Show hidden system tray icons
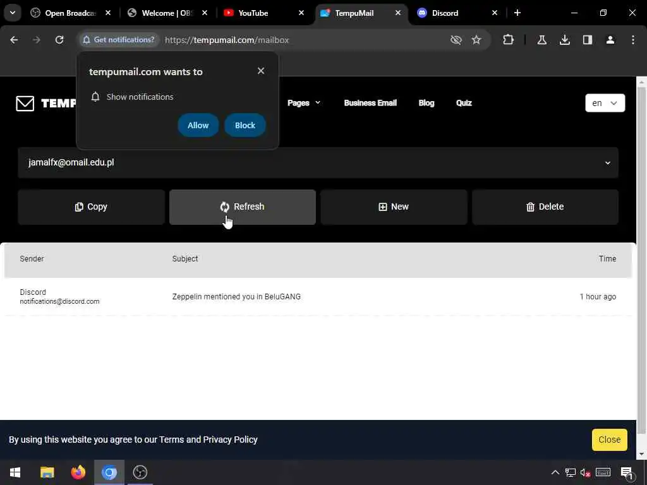 [x=555, y=472]
